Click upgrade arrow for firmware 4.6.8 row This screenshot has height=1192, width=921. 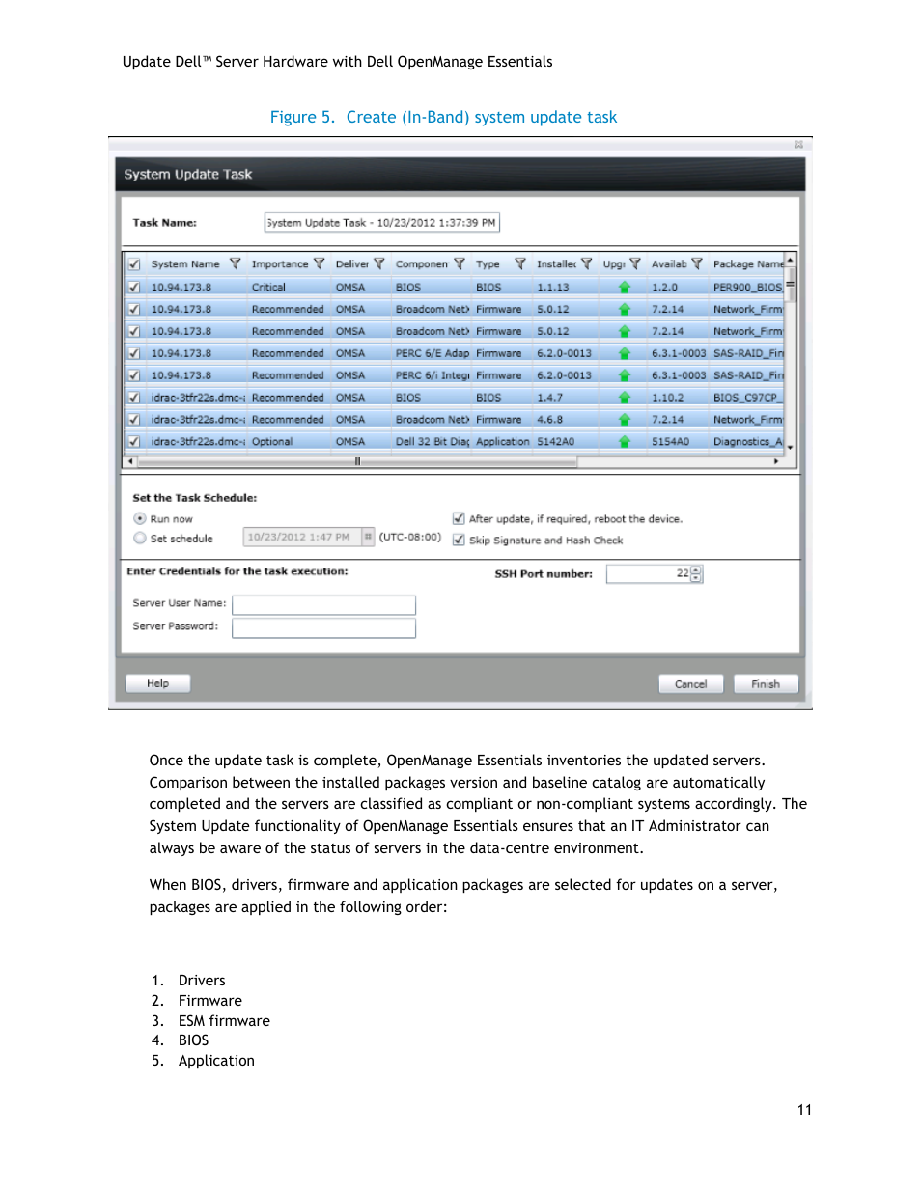[x=625, y=420]
